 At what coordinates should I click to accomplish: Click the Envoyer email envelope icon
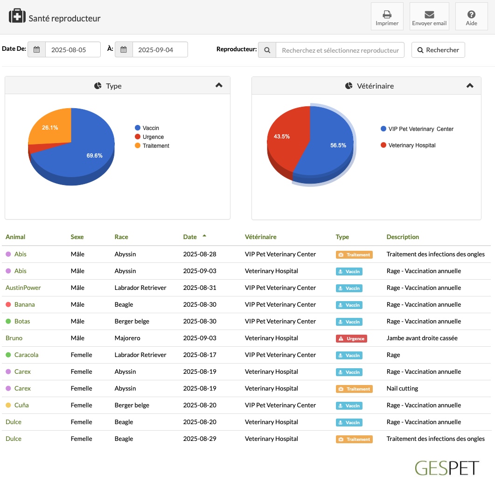429,14
